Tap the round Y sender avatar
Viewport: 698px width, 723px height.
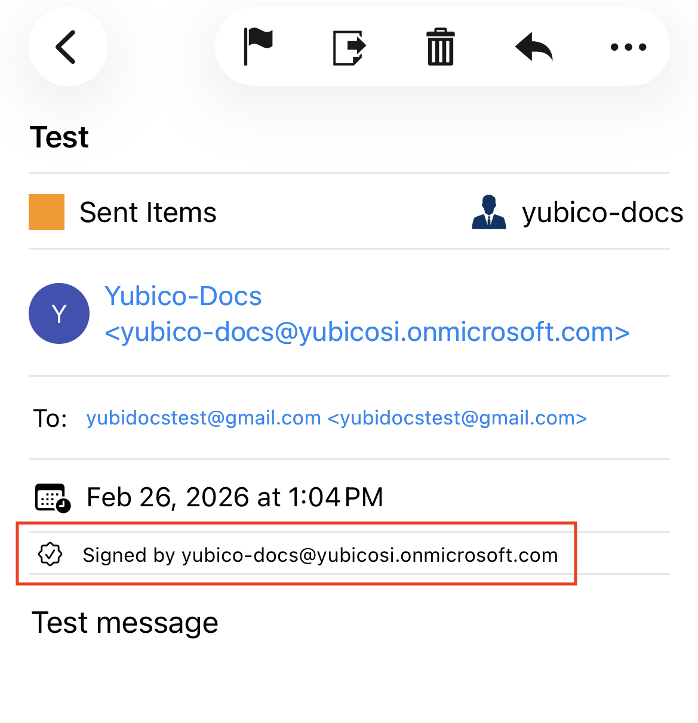pyautogui.click(x=59, y=313)
